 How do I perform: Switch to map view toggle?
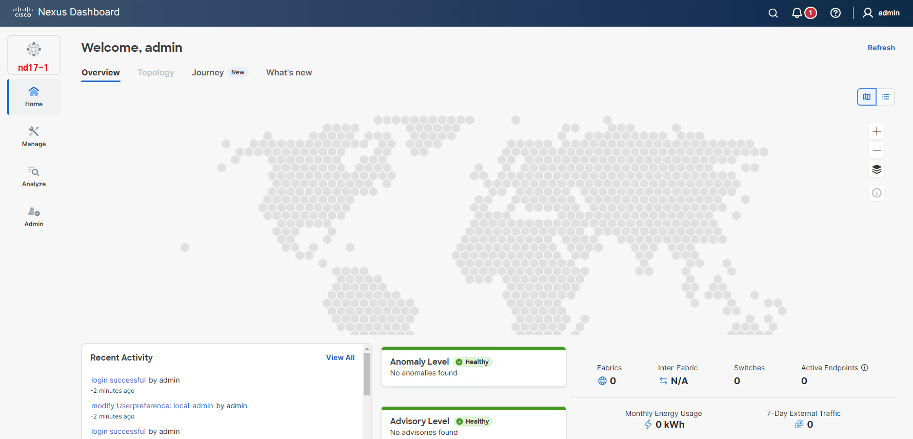coord(867,97)
